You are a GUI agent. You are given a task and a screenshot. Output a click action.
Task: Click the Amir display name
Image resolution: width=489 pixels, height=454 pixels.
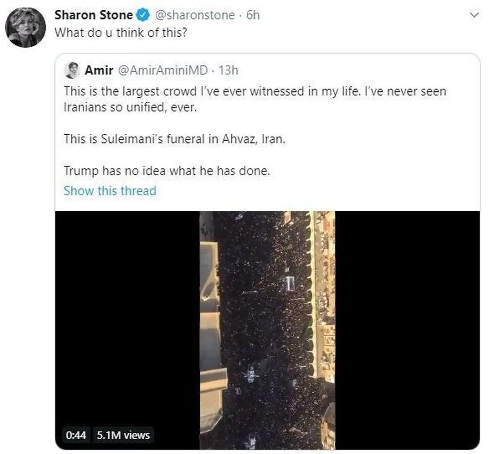(99, 70)
